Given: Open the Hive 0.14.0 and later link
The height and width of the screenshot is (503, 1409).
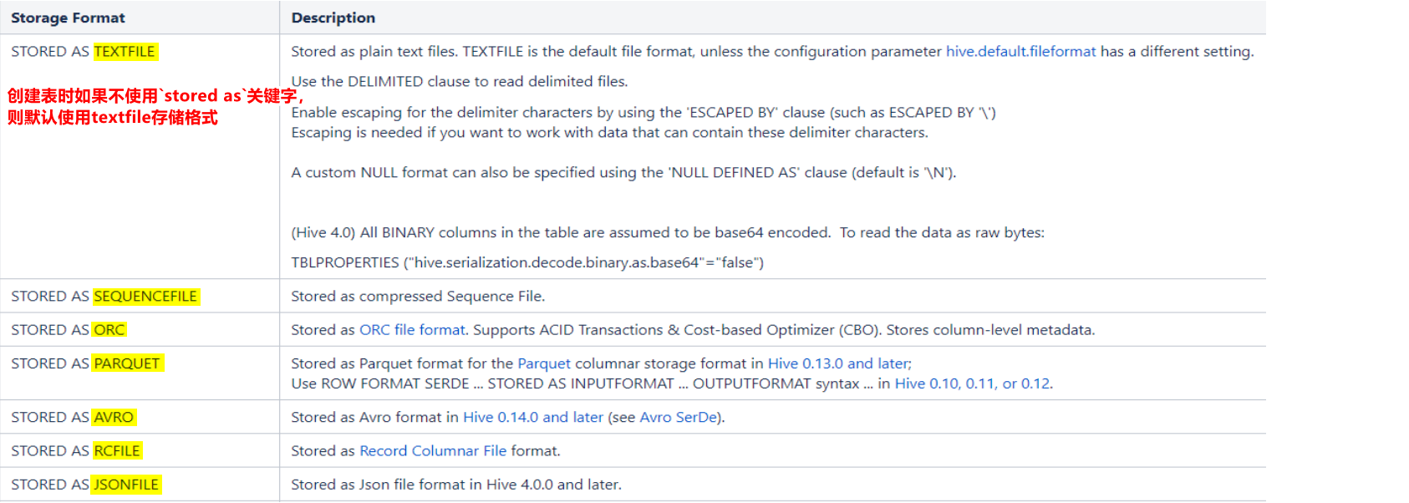Looking at the screenshot, I should click(533, 417).
